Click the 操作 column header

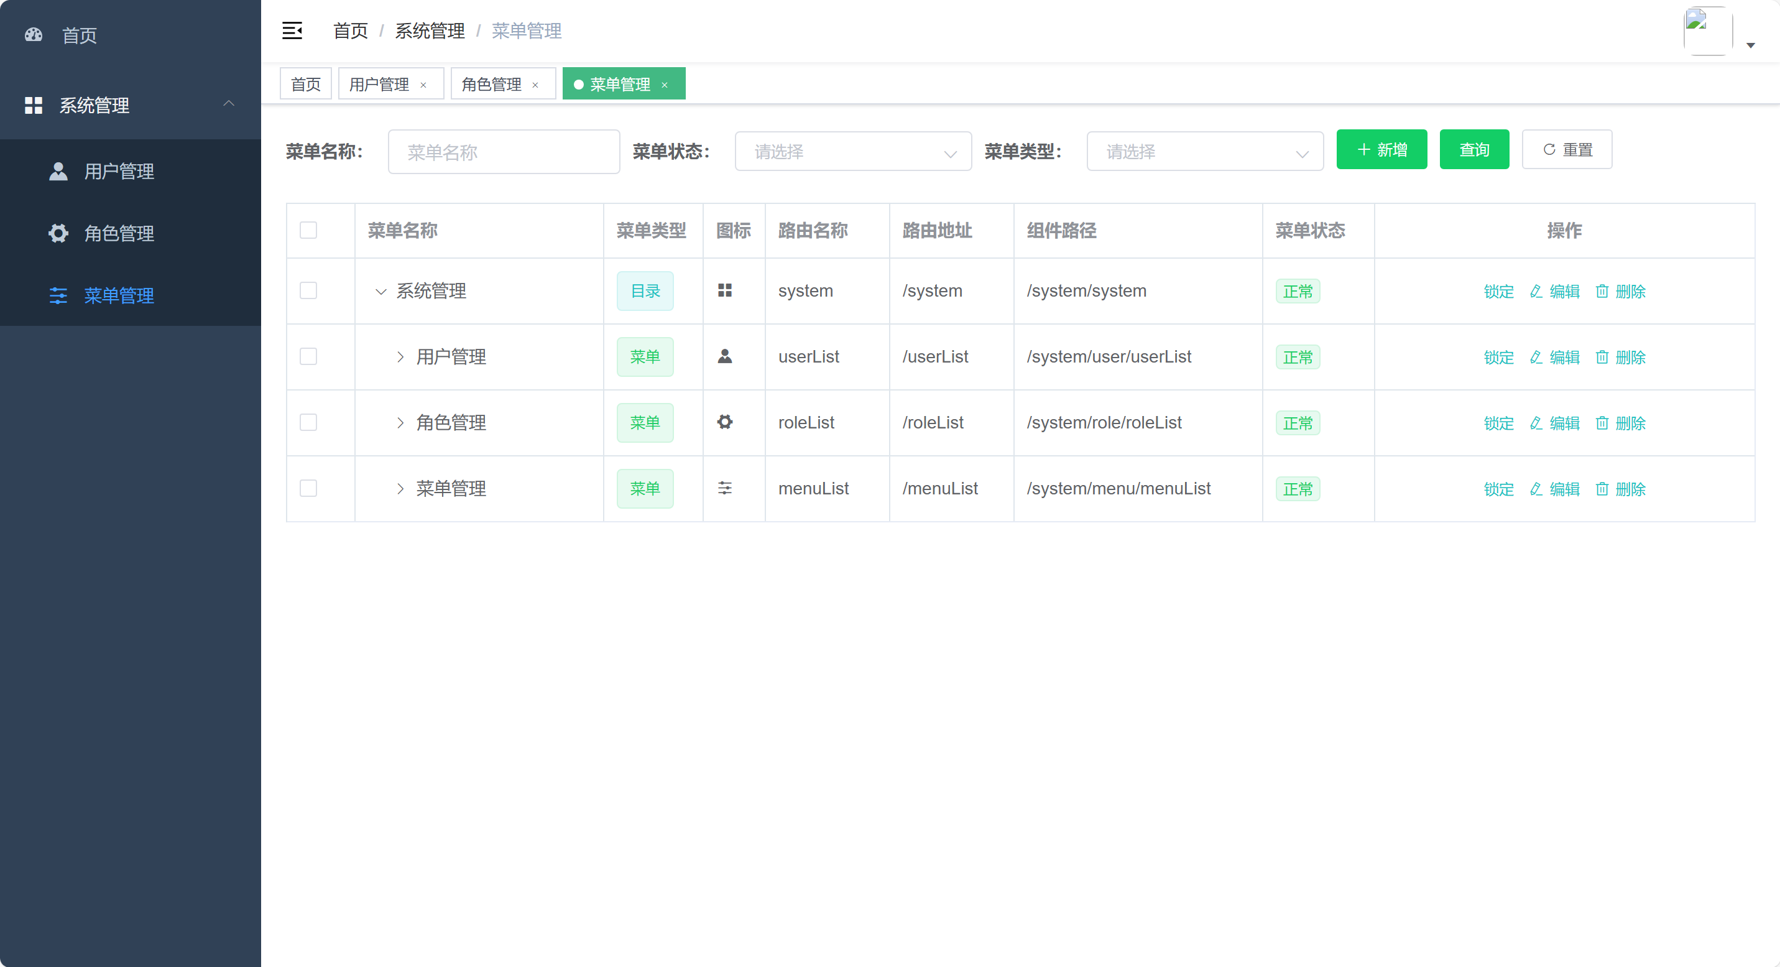click(x=1564, y=230)
